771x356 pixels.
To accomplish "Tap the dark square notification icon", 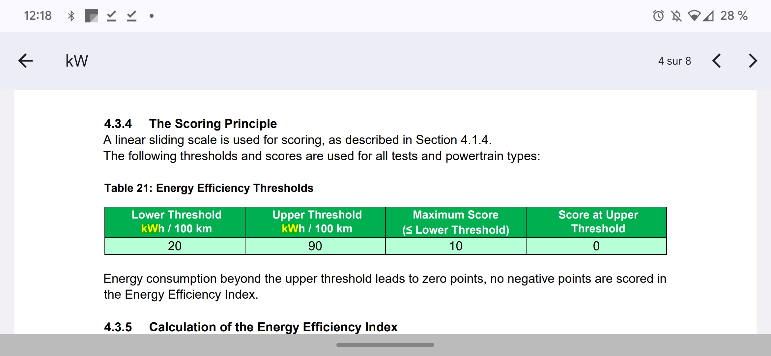I will (x=91, y=15).
